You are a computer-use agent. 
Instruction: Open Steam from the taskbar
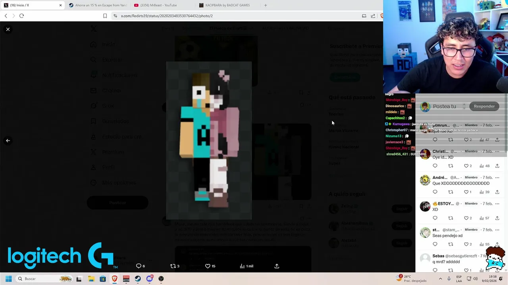click(x=138, y=279)
